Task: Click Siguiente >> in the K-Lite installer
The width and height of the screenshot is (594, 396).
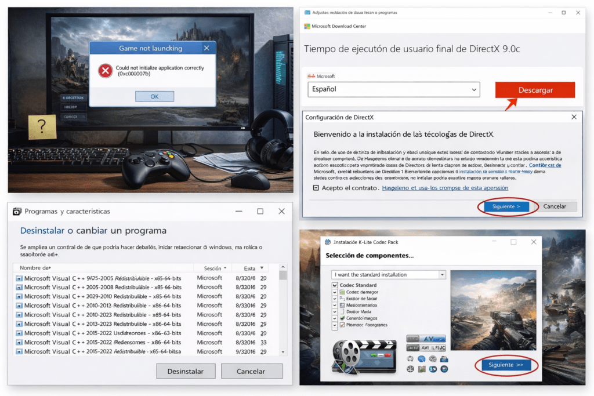Action: tap(506, 365)
